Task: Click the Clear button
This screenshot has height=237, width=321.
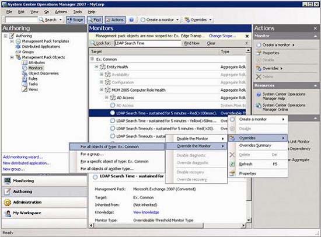Action: [211, 43]
